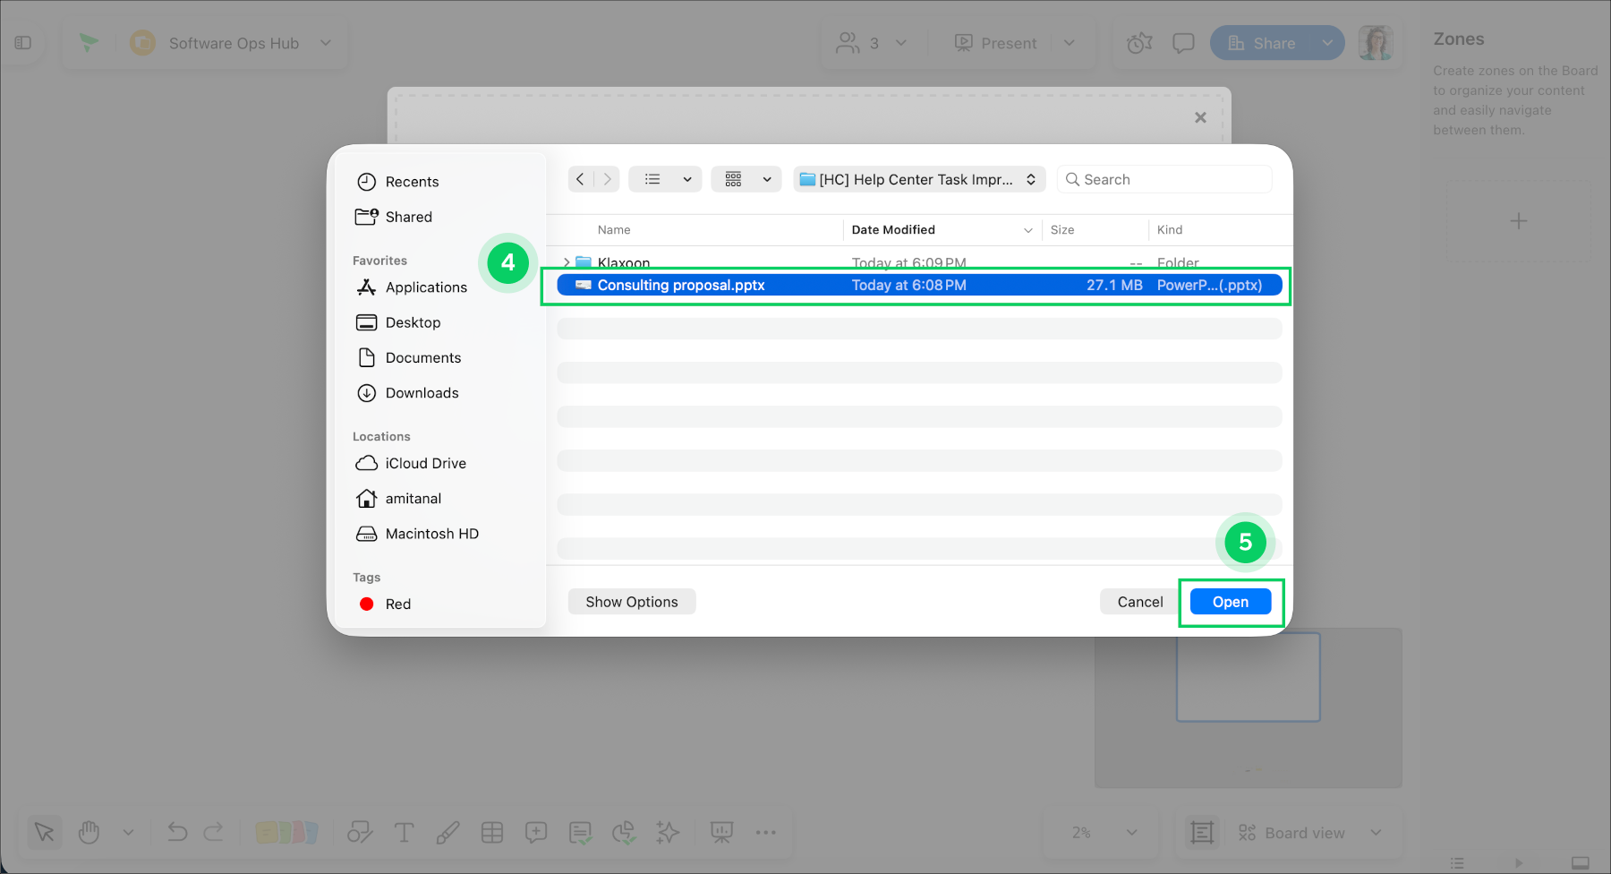Viewport: 1611px width, 874px height.
Task: Add a new zone with plus icon
Action: pyautogui.click(x=1519, y=221)
